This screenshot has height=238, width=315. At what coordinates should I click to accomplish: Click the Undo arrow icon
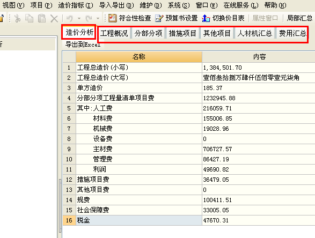point(70,18)
